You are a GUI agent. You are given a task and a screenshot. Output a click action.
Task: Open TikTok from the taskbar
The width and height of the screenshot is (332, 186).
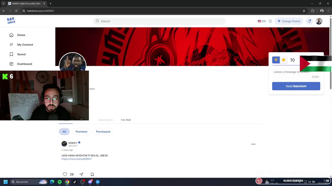75,182
